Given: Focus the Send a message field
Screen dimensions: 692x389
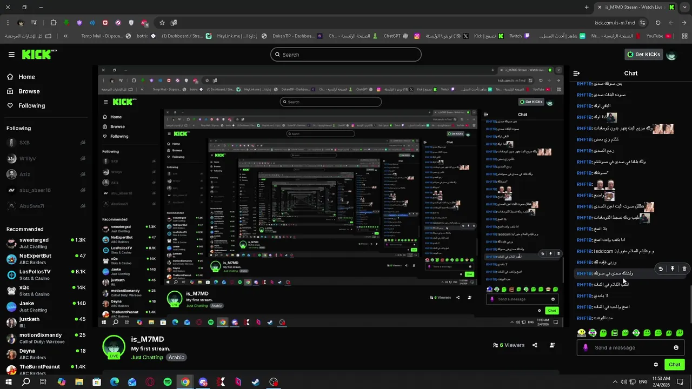Looking at the screenshot, I should pyautogui.click(x=630, y=347).
